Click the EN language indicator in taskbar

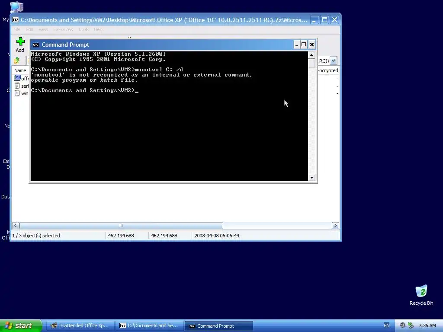pos(386,326)
